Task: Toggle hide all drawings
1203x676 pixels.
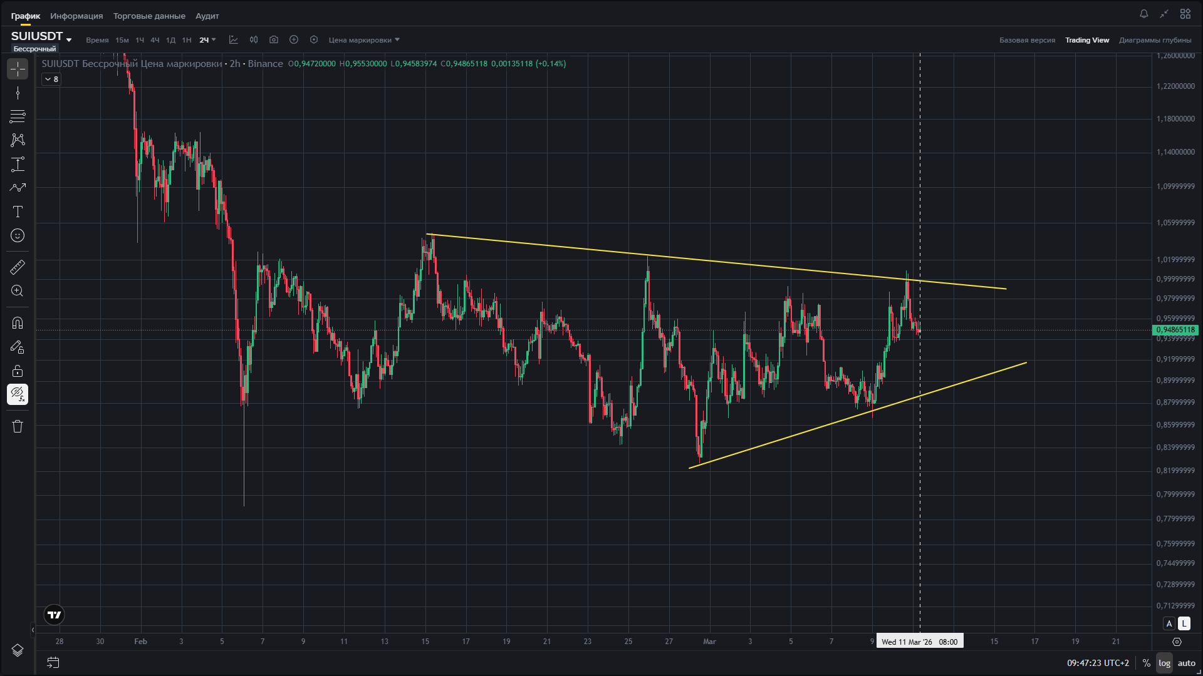Action: click(x=18, y=394)
